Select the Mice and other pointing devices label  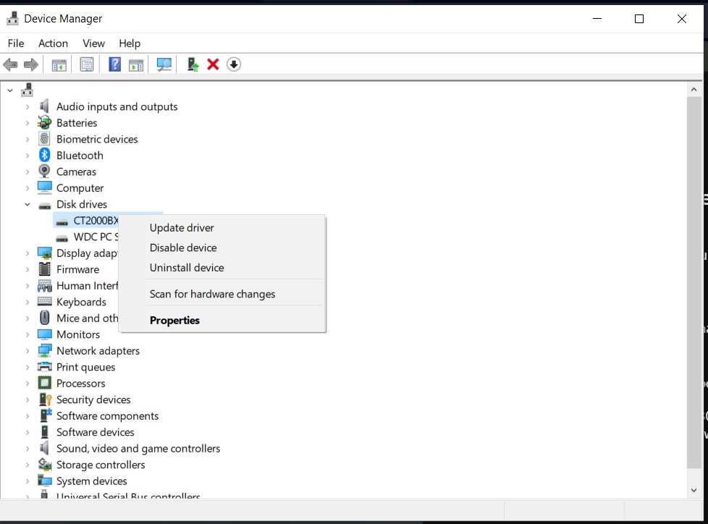(87, 318)
